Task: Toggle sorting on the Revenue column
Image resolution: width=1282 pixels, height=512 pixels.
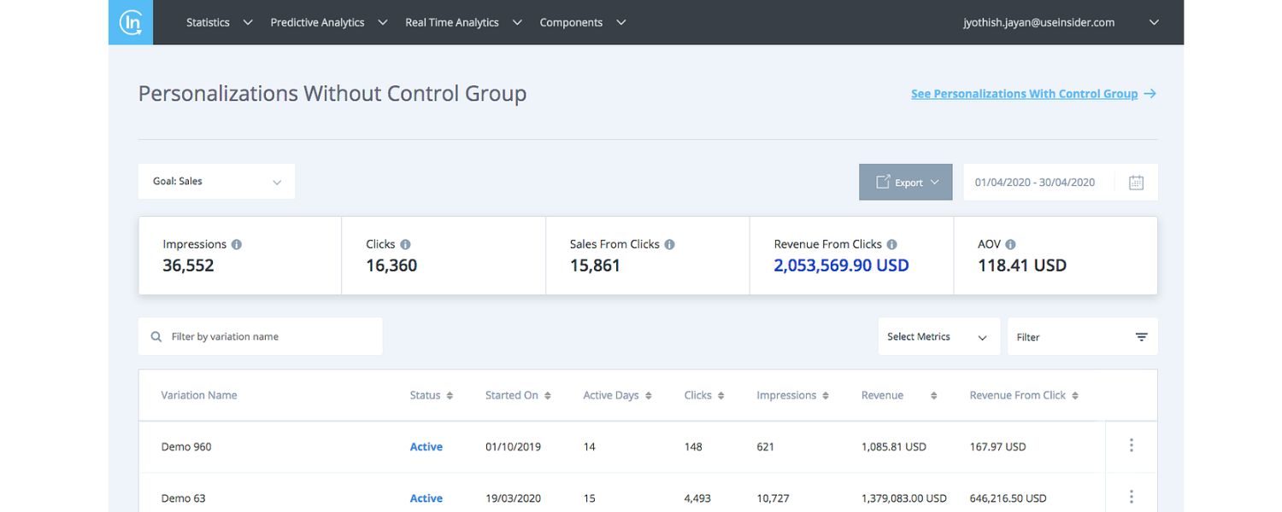Action: 932,395
